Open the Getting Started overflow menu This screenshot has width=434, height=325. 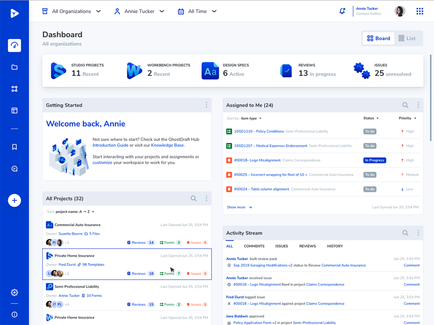206,105
